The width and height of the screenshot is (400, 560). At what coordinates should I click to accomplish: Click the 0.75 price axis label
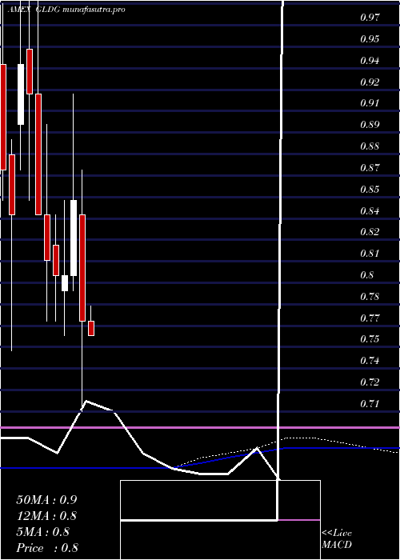pos(370,339)
